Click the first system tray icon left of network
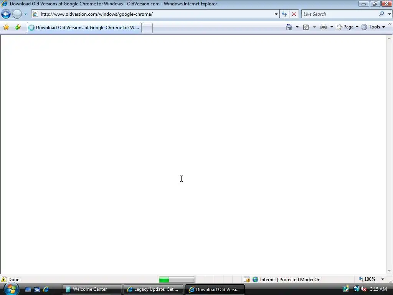Screen dimensions: 393x295 [x=346, y=289]
